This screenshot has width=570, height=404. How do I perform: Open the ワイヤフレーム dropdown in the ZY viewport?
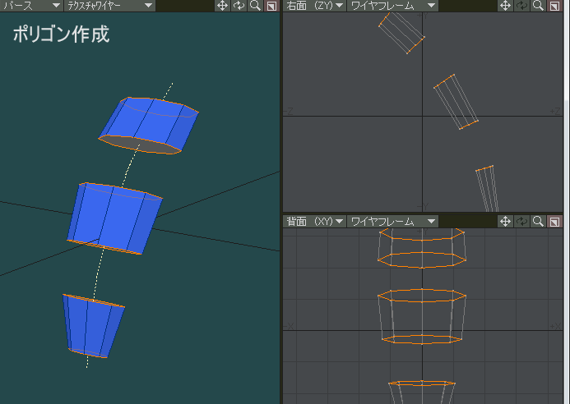pos(392,6)
